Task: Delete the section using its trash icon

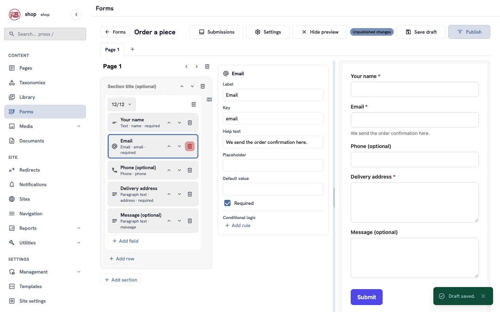Action: pyautogui.click(x=203, y=86)
